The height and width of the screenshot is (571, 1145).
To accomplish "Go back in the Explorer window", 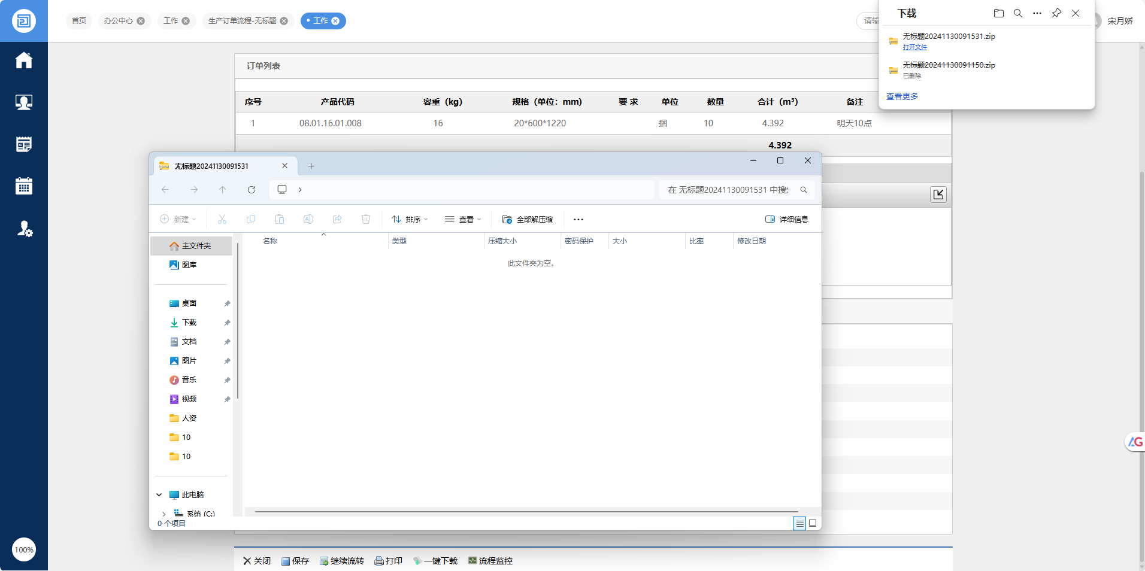I will coord(165,190).
